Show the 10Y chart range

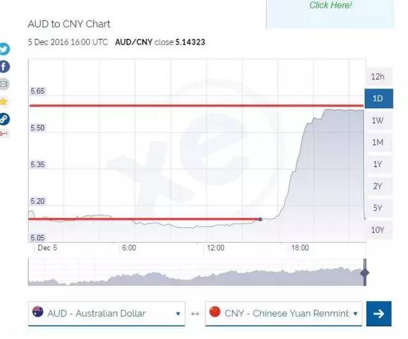(x=377, y=229)
